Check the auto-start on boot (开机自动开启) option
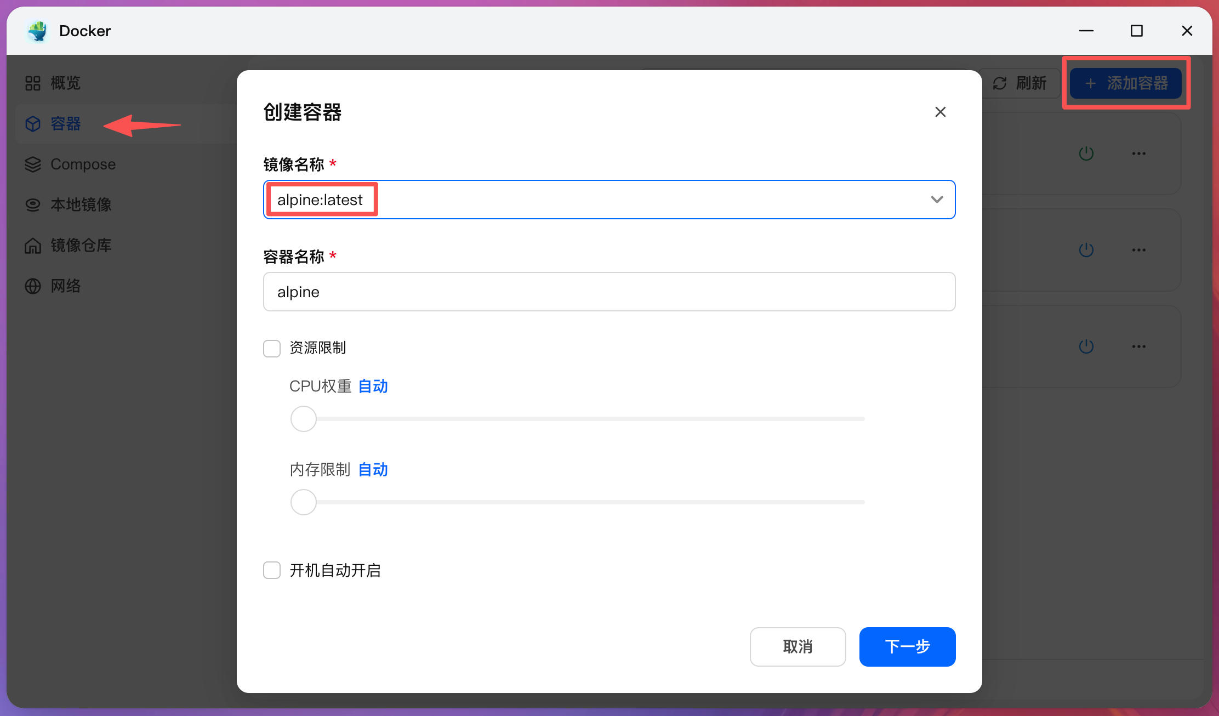Image resolution: width=1219 pixels, height=716 pixels. pos(272,570)
